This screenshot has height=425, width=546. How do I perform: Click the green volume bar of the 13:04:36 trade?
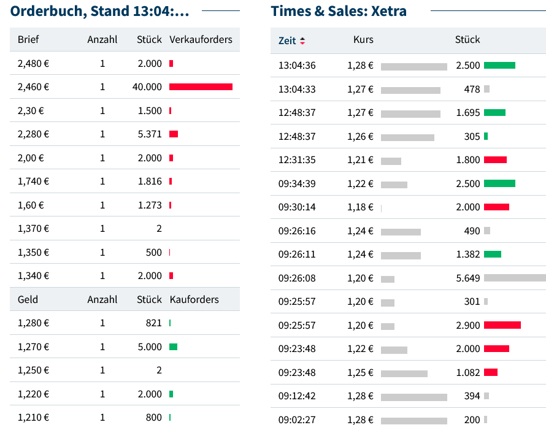(499, 66)
